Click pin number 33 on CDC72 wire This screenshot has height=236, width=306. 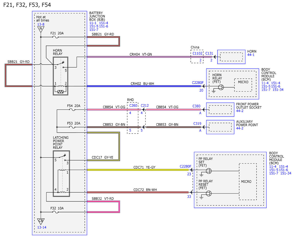coord(188,197)
